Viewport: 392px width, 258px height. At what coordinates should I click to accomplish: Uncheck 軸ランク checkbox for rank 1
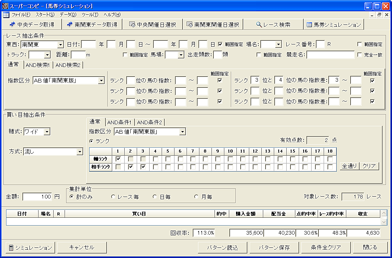(118, 159)
